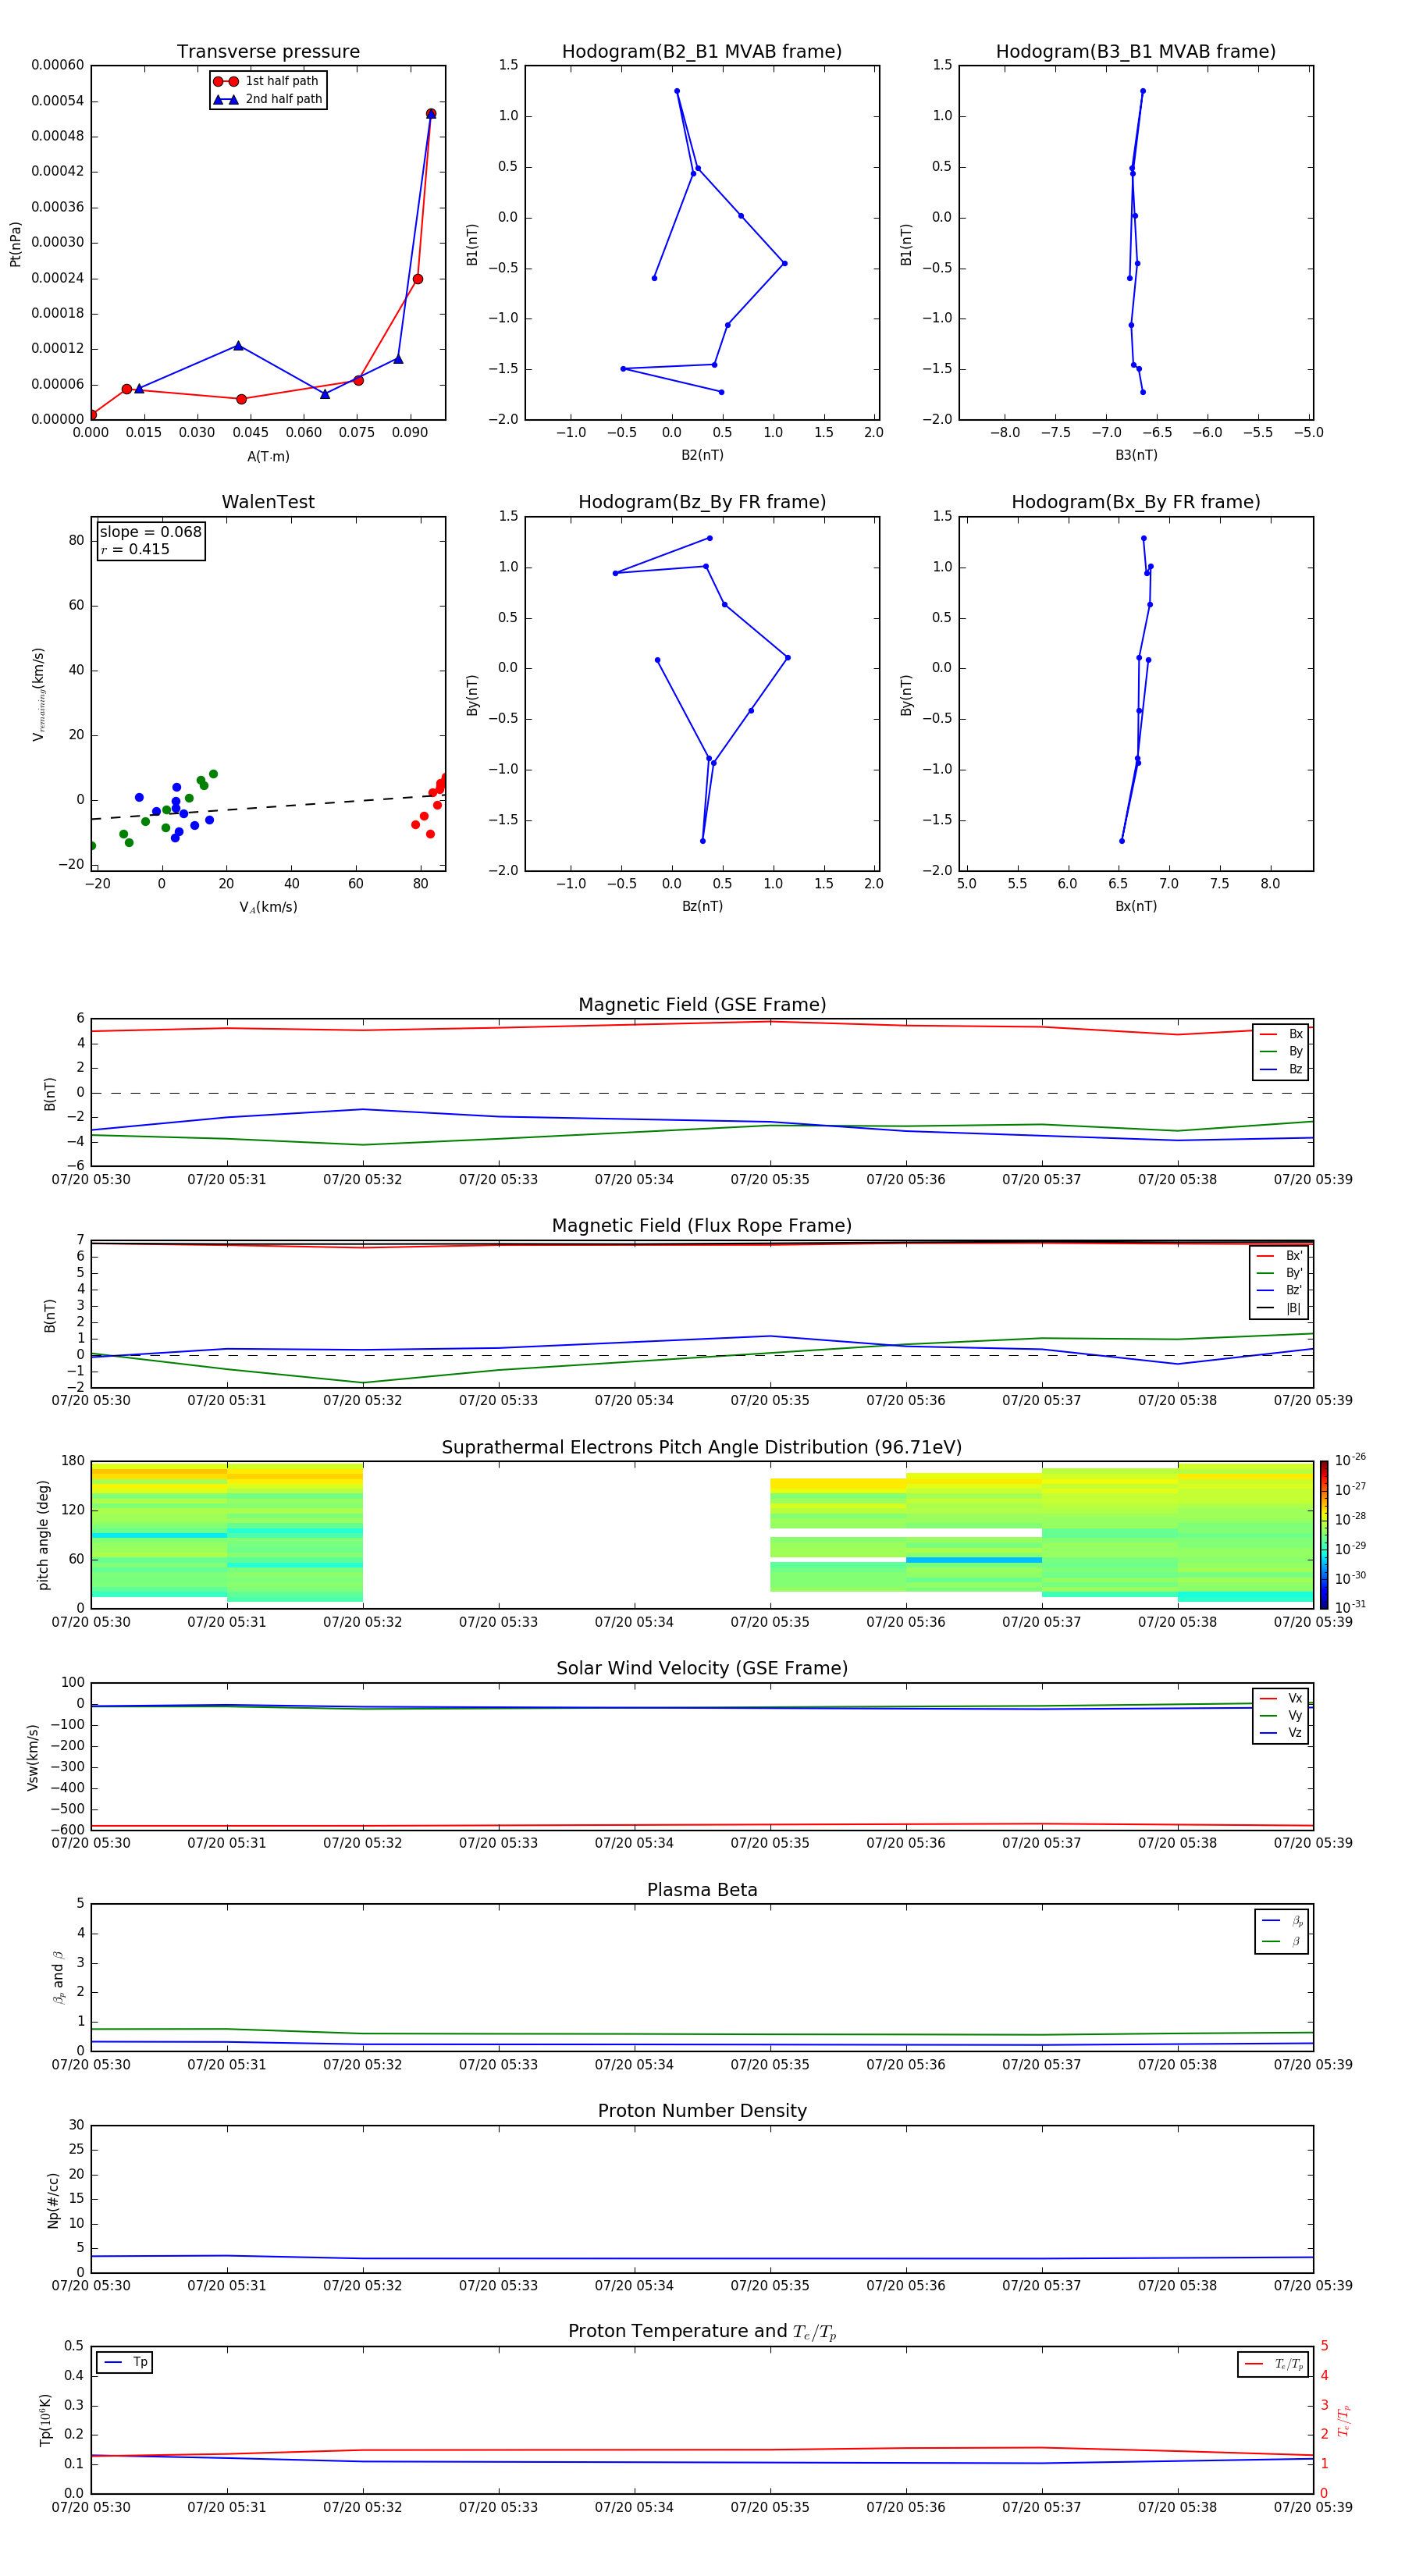The height and width of the screenshot is (2576, 1405).
Task: Click the peak data point in Transverse pressure
Action: pos(431,114)
